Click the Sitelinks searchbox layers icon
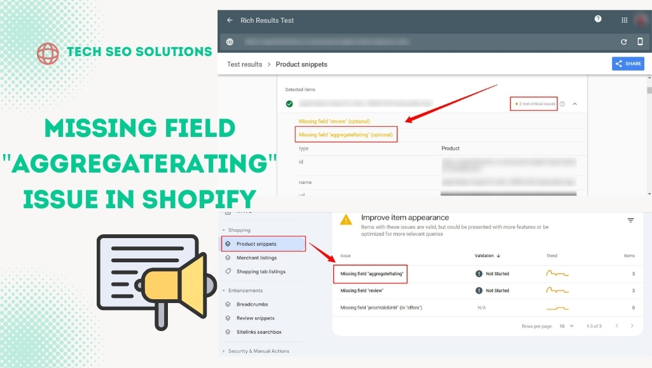This screenshot has height=368, width=652. coord(228,332)
